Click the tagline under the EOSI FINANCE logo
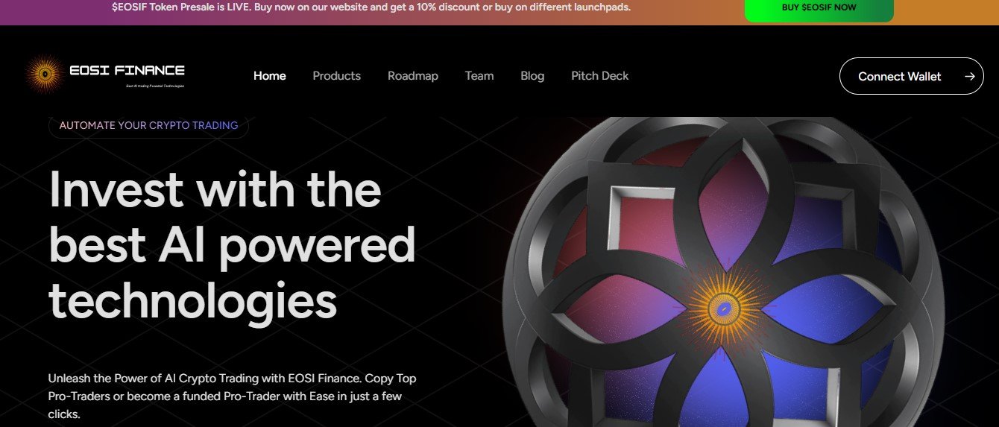This screenshot has width=999, height=427. click(155, 86)
